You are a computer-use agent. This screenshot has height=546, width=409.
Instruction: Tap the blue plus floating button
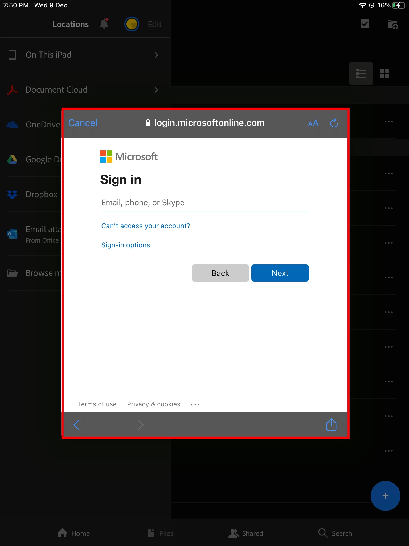(385, 496)
